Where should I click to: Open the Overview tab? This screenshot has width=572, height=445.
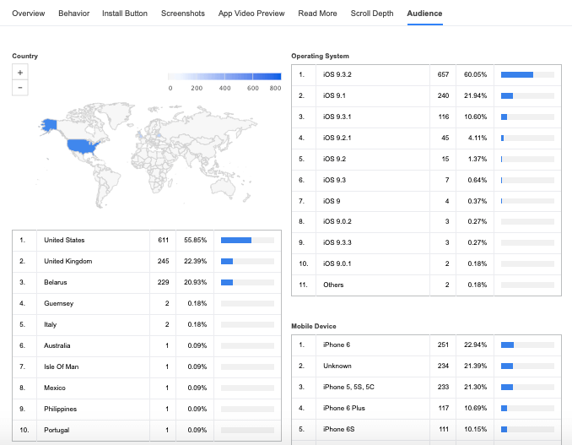29,14
